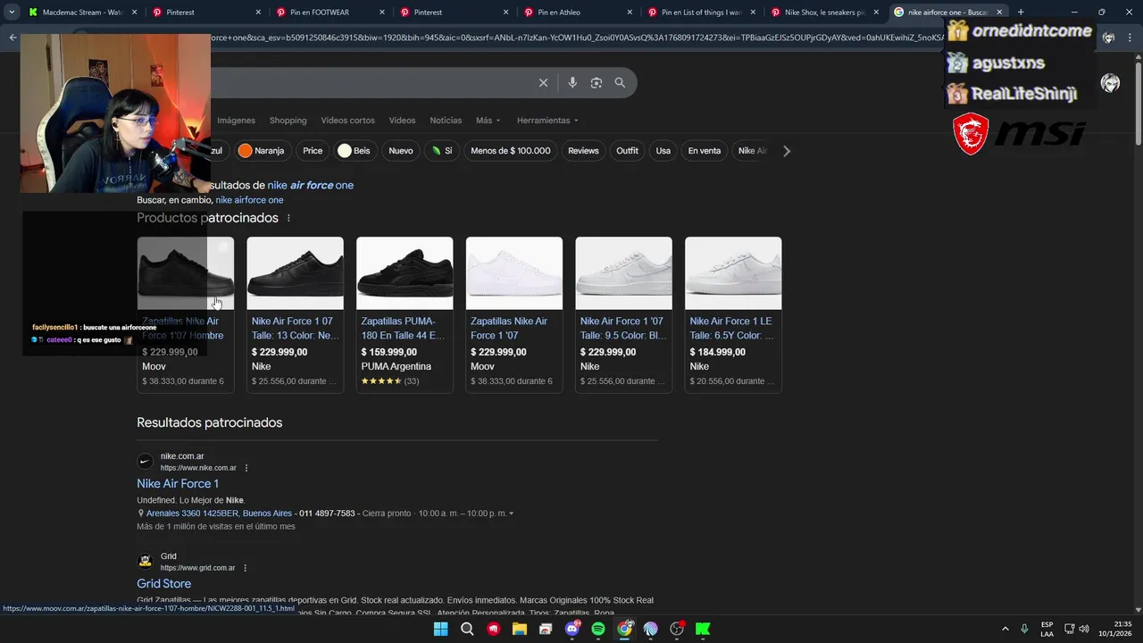Open the Windows Start menu
1143x643 pixels.
pos(440,629)
